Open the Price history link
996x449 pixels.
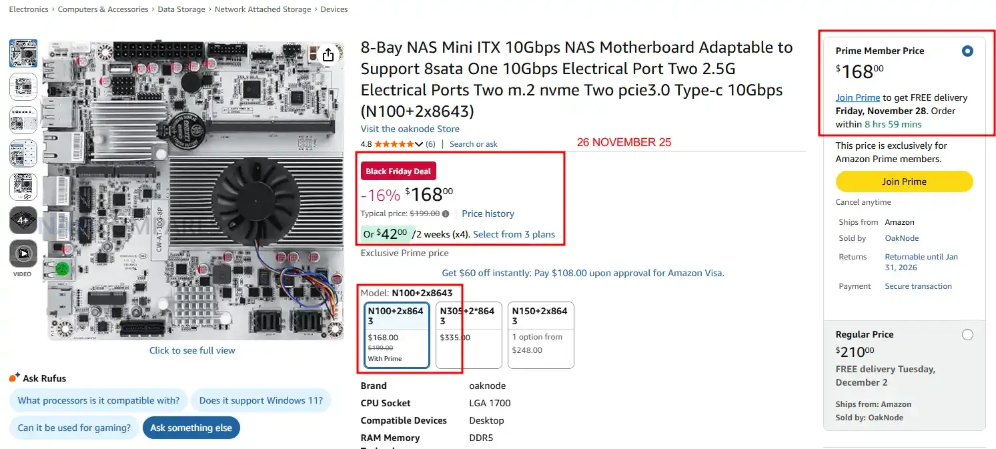pyautogui.click(x=488, y=213)
